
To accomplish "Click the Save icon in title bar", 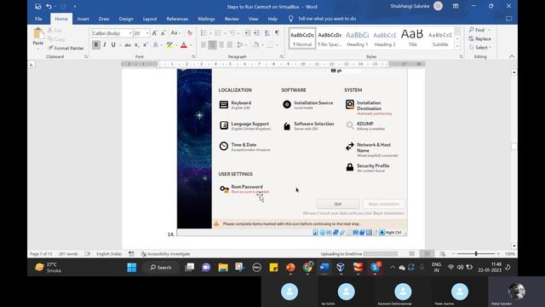I will 37,6.
